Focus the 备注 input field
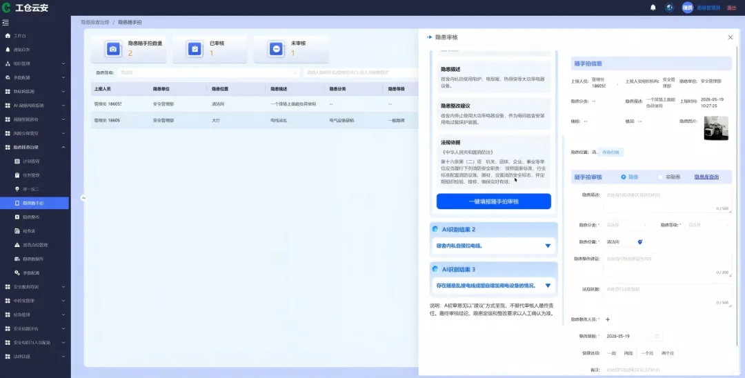 (x=668, y=370)
